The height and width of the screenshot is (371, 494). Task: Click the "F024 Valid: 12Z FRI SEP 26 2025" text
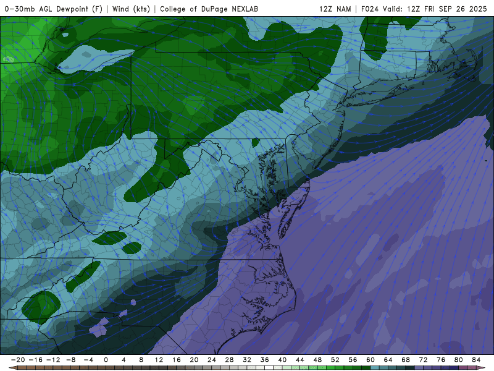tap(424, 9)
